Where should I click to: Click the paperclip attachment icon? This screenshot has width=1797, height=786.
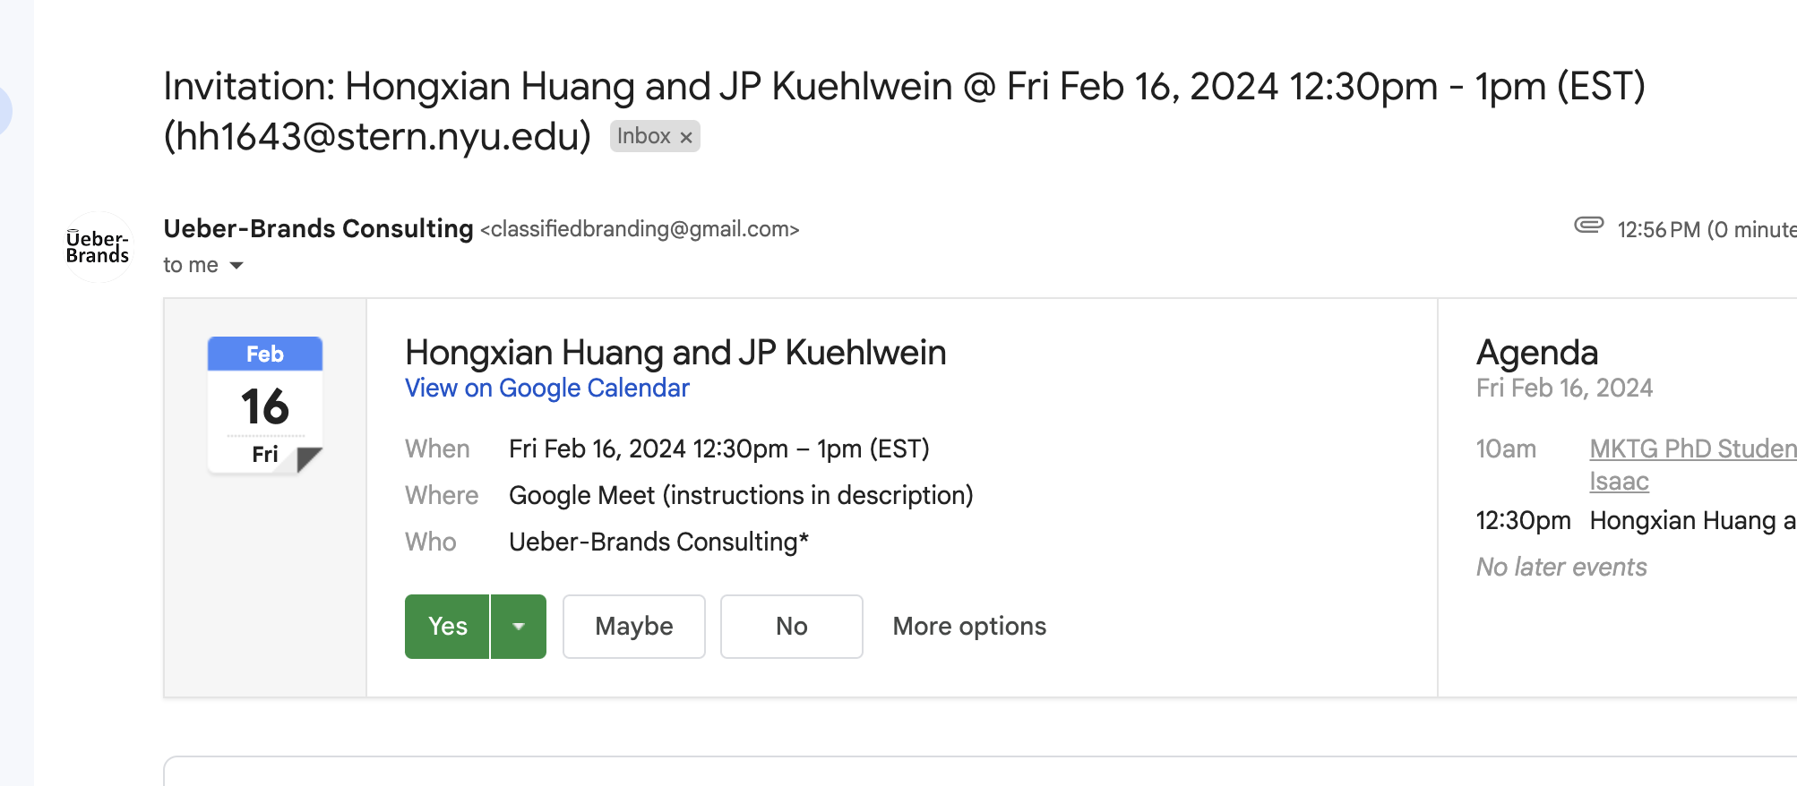click(1588, 225)
